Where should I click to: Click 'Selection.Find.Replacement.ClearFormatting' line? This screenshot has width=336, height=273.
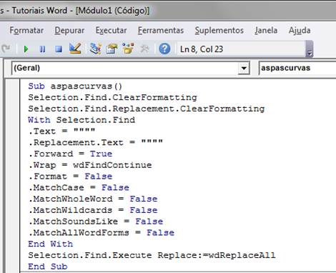(147, 109)
